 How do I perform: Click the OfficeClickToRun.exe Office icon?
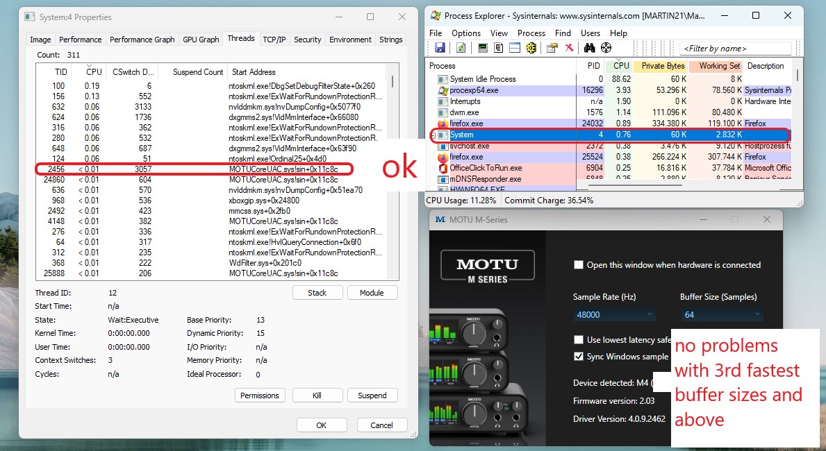pos(443,168)
